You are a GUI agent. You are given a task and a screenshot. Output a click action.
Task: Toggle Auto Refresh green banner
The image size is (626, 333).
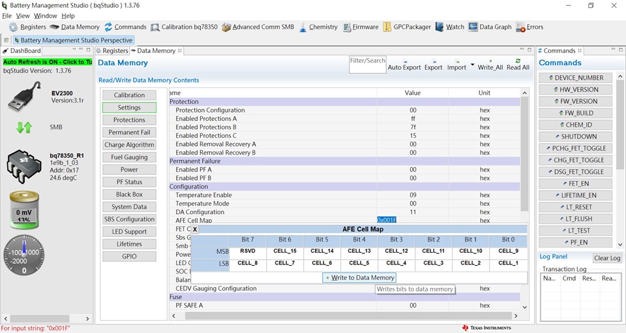tap(48, 62)
